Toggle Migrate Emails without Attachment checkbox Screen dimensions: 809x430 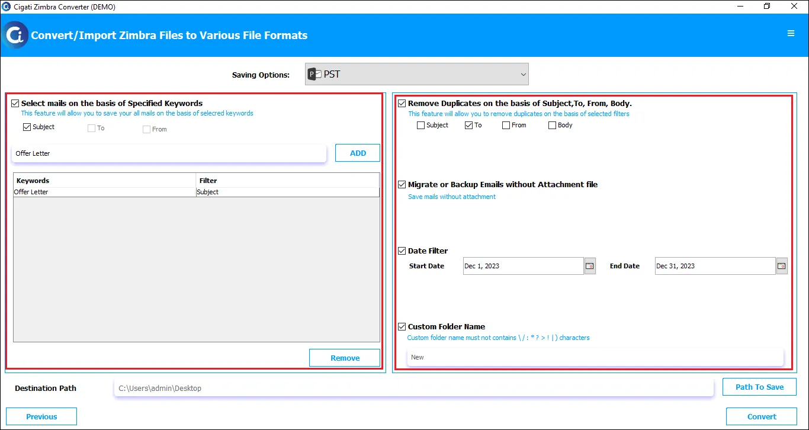click(x=402, y=184)
